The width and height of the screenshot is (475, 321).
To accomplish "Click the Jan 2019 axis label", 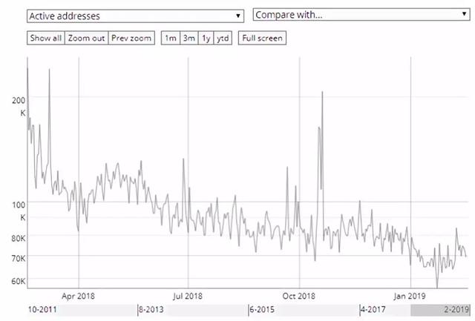I will coord(410,295).
